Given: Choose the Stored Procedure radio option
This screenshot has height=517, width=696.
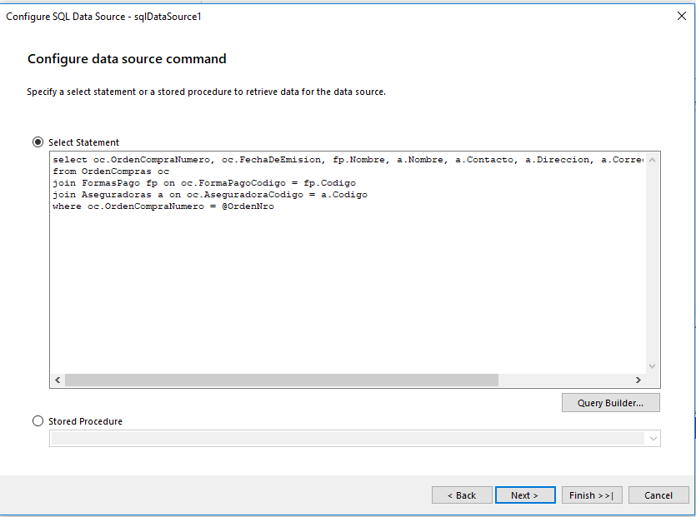Looking at the screenshot, I should click(38, 421).
